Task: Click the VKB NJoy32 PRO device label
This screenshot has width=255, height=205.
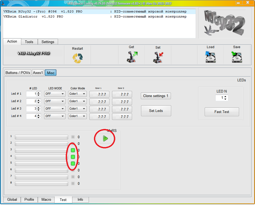Action: click(x=34, y=53)
